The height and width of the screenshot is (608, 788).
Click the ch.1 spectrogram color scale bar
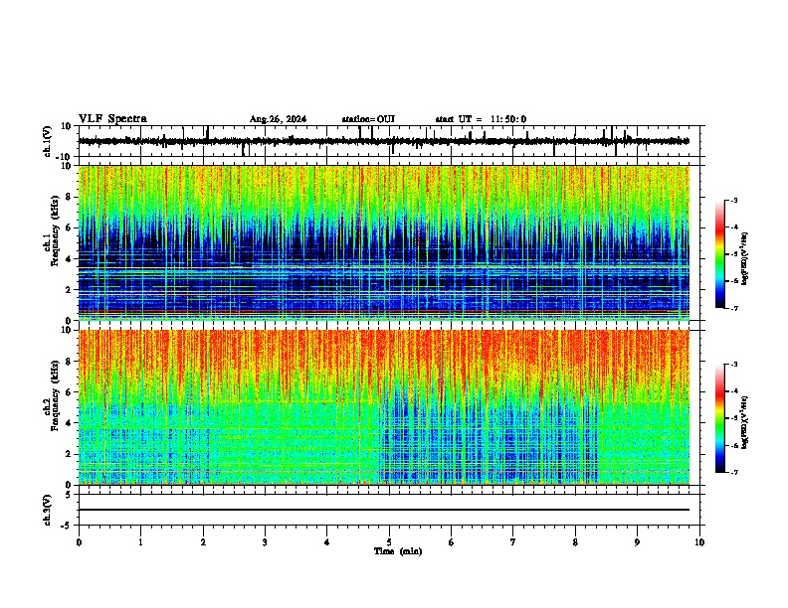(719, 254)
